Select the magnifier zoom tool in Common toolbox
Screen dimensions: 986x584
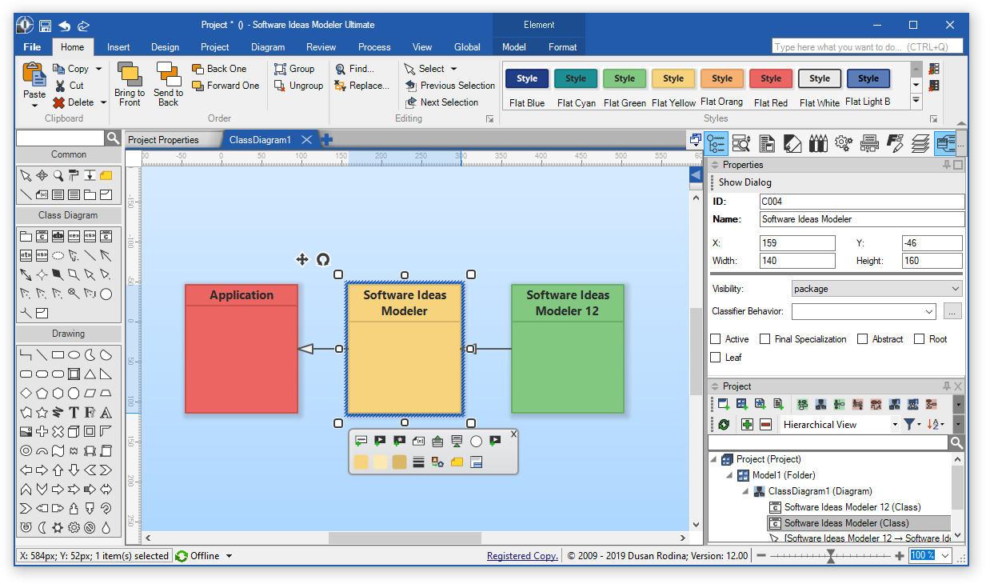(58, 175)
